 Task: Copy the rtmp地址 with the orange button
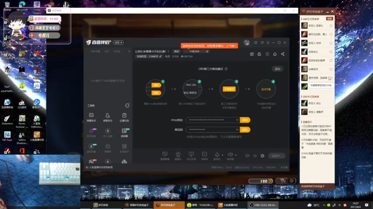245,120
